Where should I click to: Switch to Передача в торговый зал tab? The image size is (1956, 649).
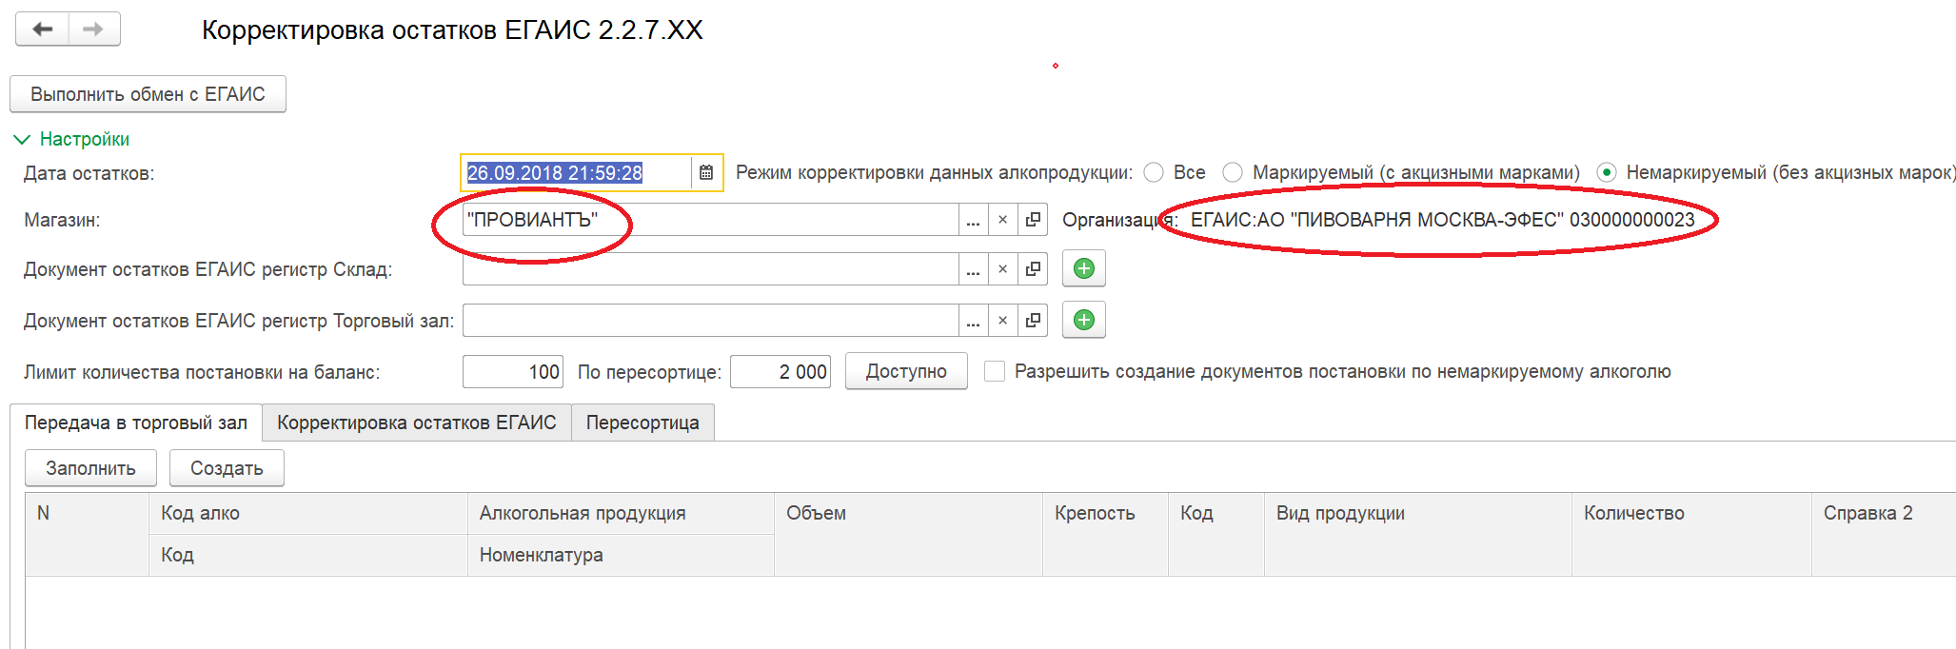tap(136, 423)
